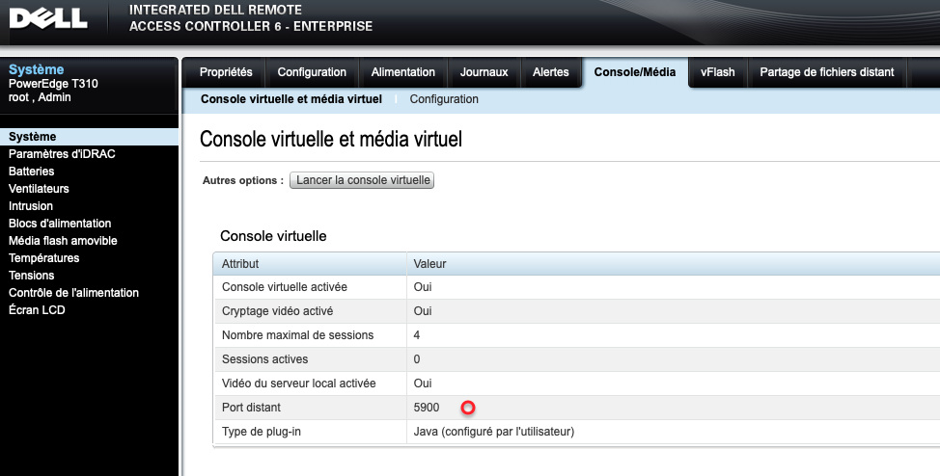Click the 'Console virtuelle' section heading

point(273,236)
